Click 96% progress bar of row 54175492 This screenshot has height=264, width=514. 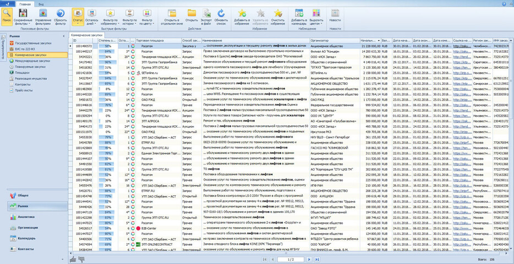[x=107, y=62]
